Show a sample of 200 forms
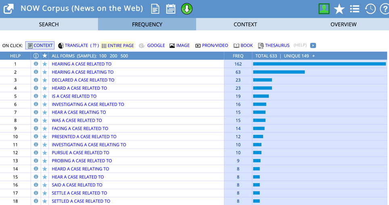 pos(113,56)
